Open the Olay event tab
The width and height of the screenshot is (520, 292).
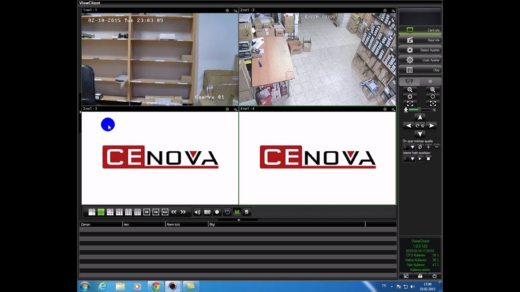pyautogui.click(x=420, y=70)
